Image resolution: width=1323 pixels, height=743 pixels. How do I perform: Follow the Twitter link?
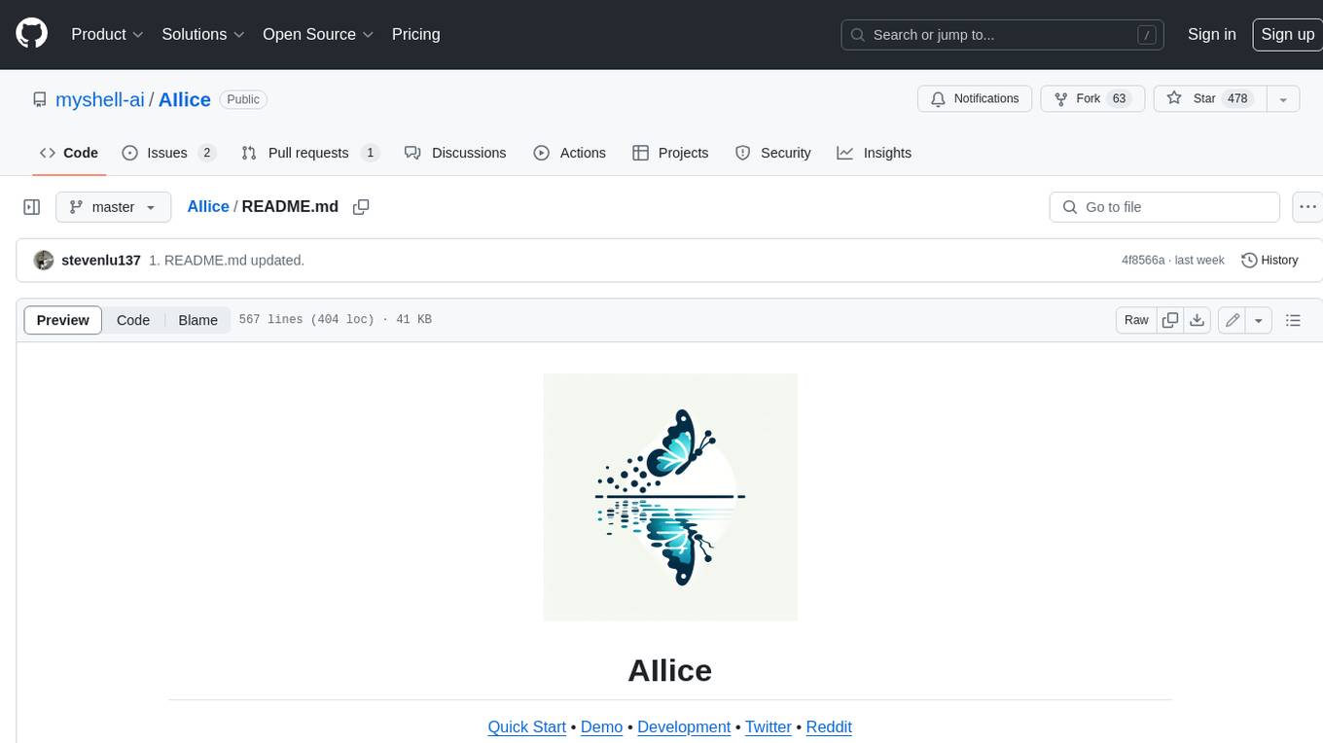coord(769,727)
